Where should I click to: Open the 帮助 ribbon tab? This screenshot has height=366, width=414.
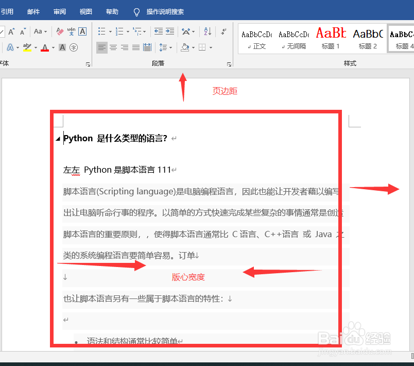[x=112, y=12]
